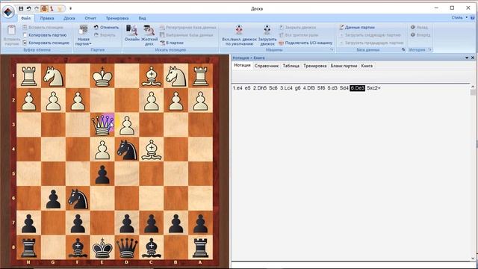Open the notation pane dropdown arrow
Screen dimensions: 478x269
pos(467,58)
